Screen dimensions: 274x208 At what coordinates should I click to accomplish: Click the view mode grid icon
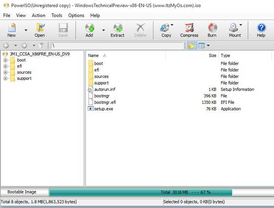pyautogui.click(x=201, y=46)
